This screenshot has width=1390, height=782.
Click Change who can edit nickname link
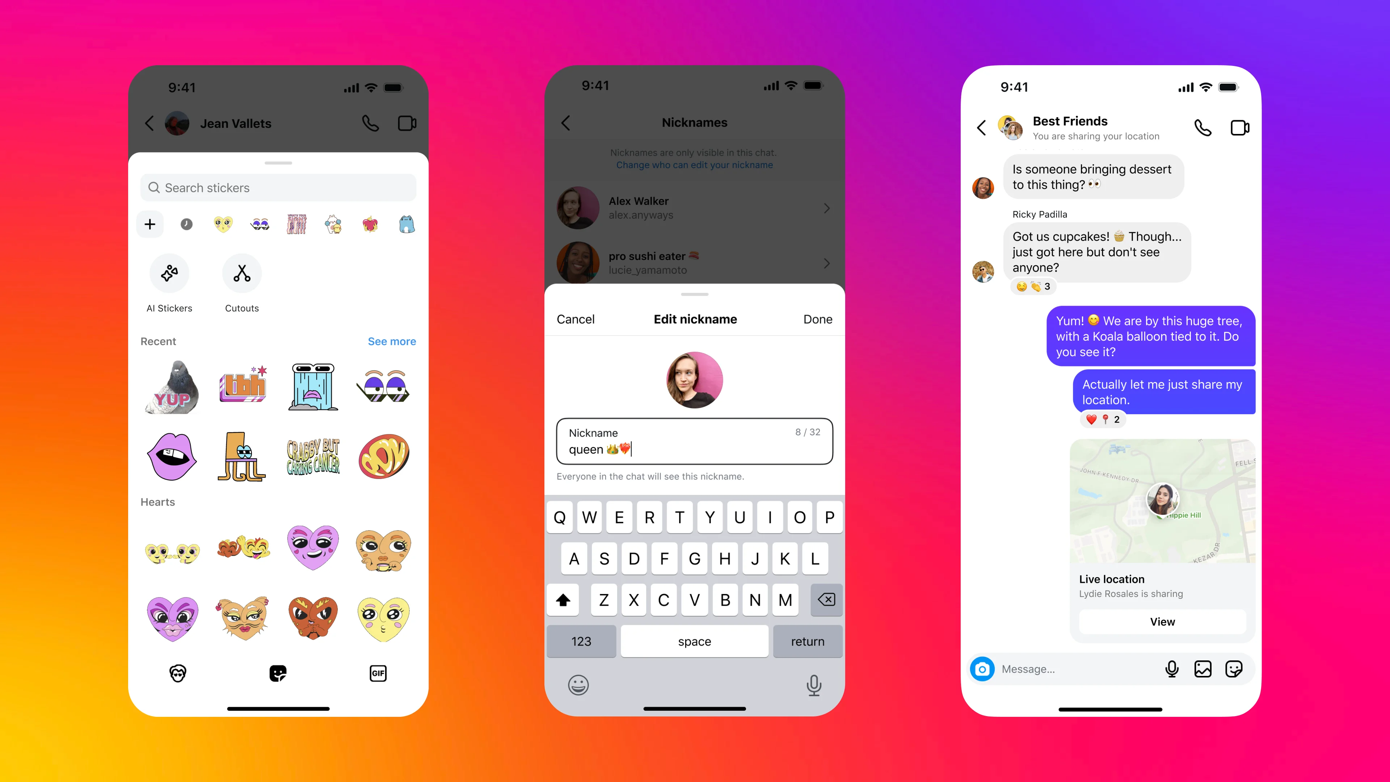point(694,165)
